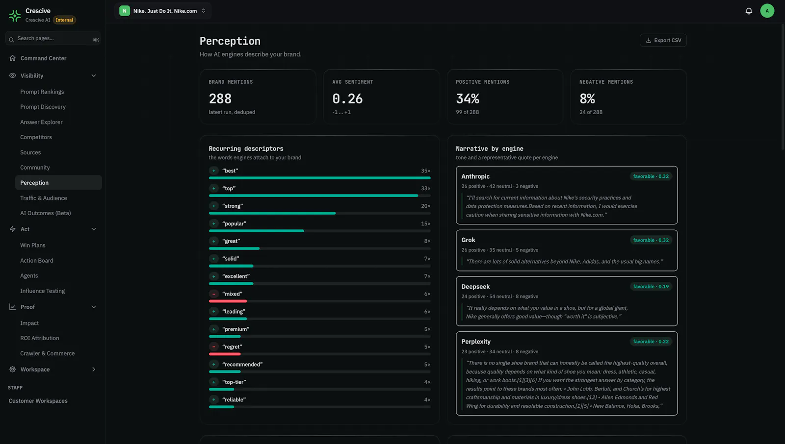Click the Workspace gear icon
The height and width of the screenshot is (444, 785).
(13, 369)
